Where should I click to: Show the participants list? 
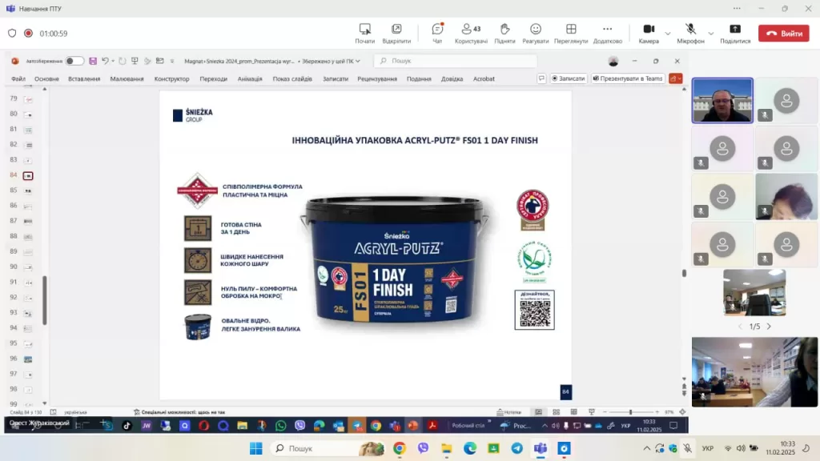coord(471,33)
